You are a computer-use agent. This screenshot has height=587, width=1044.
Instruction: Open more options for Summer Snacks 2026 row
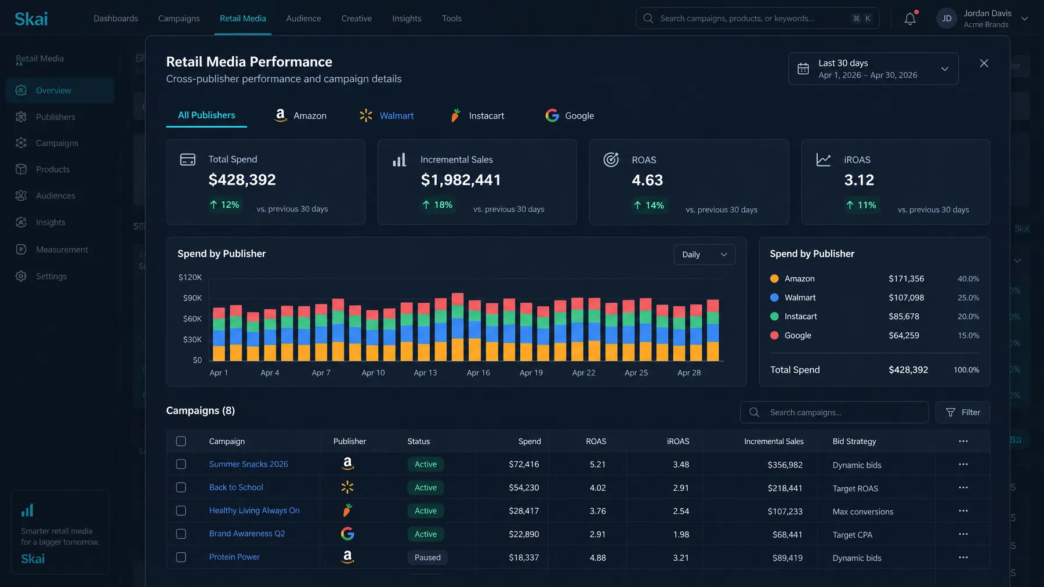(963, 464)
